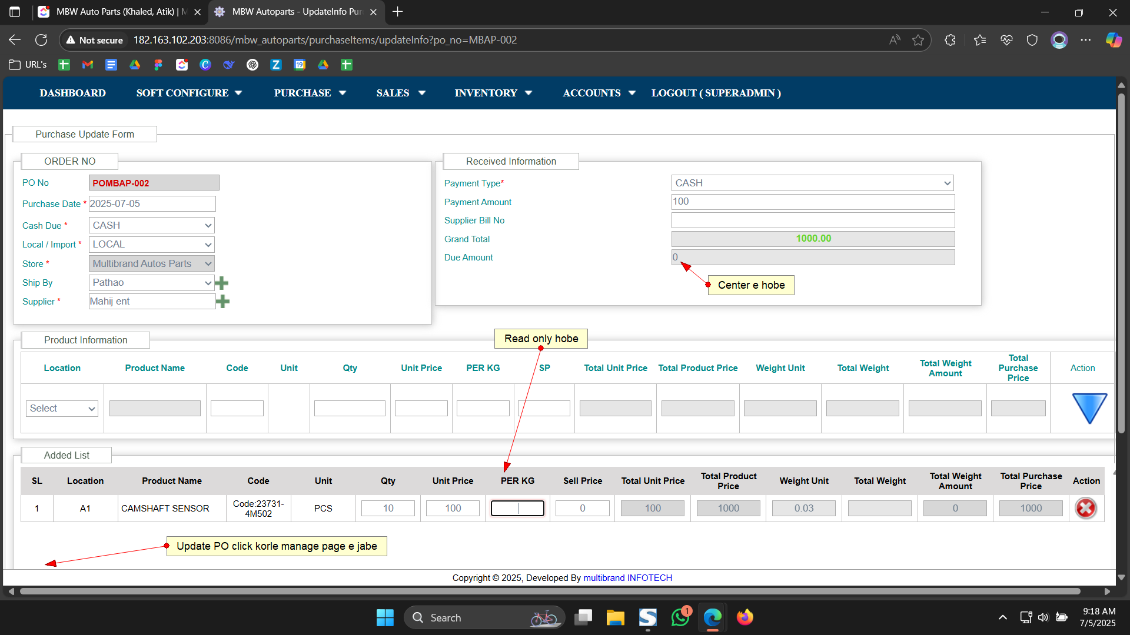Click the blue down-arrow add product icon
This screenshot has width=1130, height=635.
pyautogui.click(x=1089, y=408)
